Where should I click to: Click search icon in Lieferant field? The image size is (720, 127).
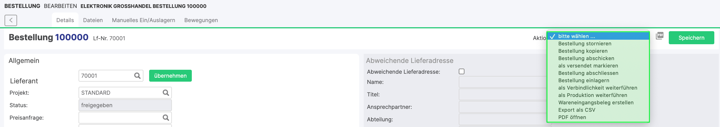[137, 76]
